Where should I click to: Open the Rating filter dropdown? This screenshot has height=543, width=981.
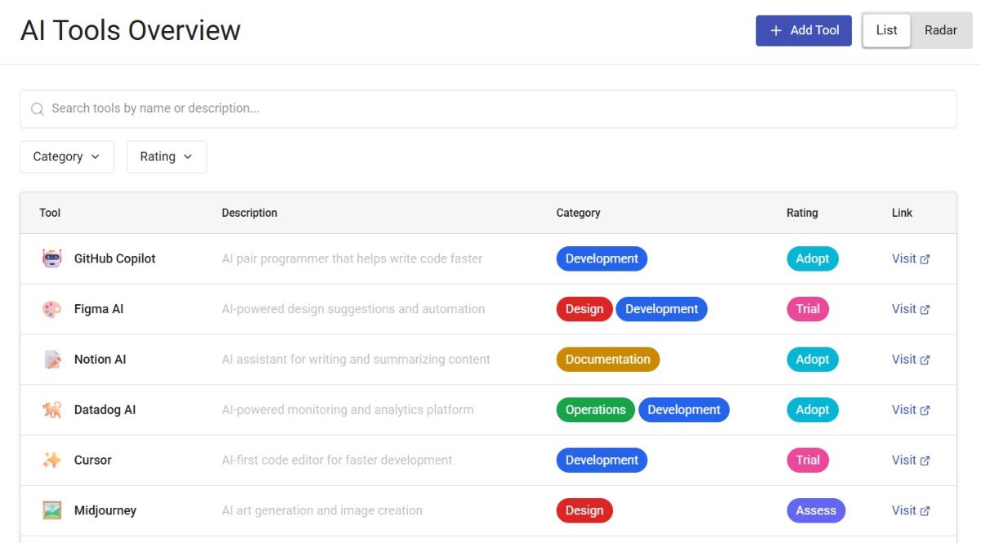(166, 157)
